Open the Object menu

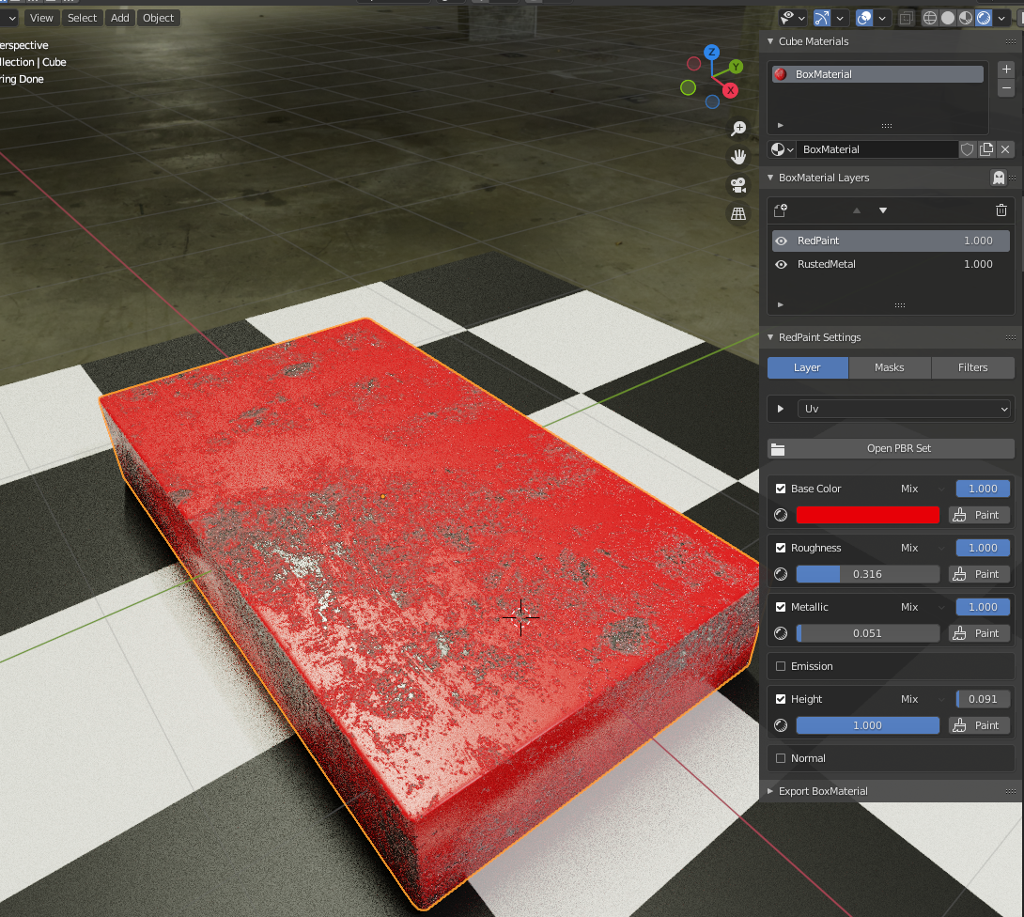click(x=158, y=17)
